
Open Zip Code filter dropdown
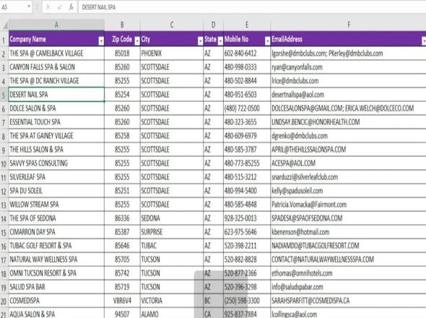pos(137,40)
